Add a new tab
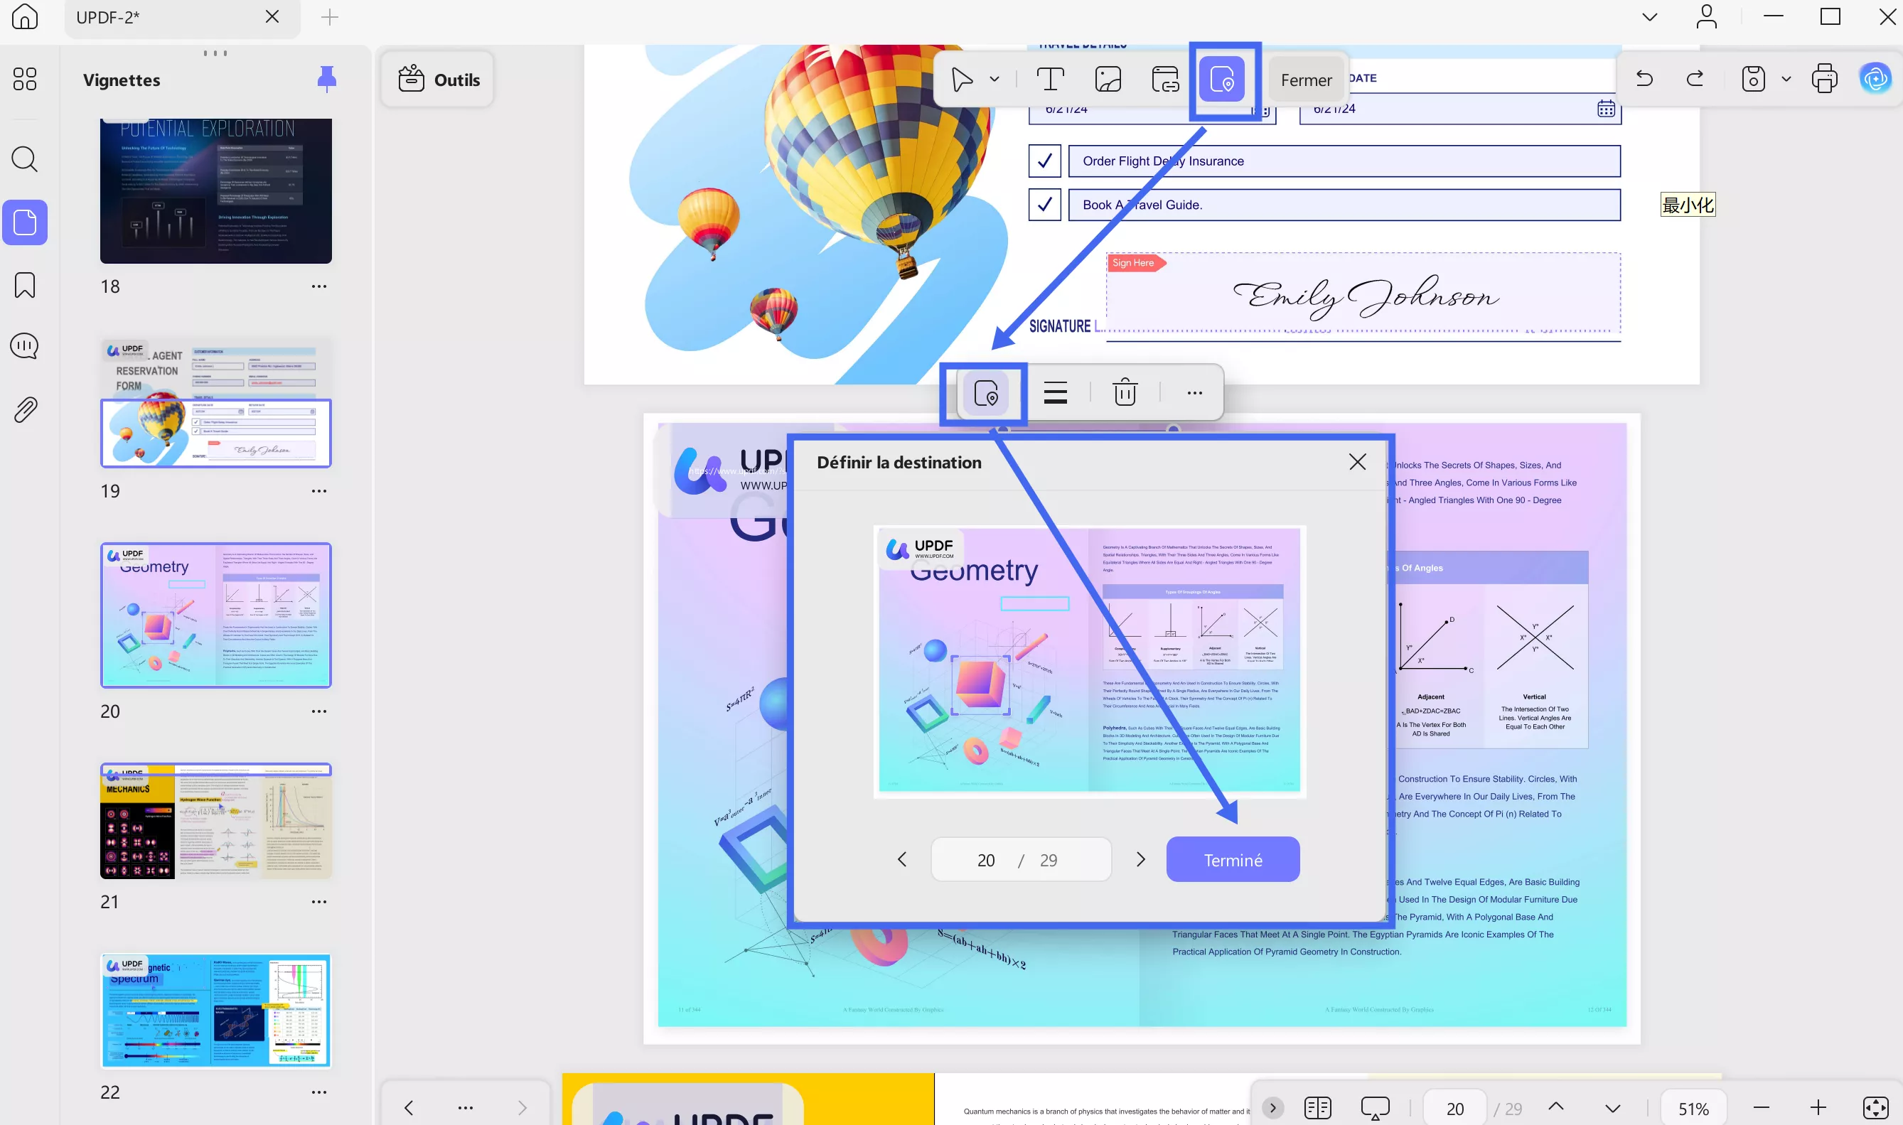 tap(329, 16)
